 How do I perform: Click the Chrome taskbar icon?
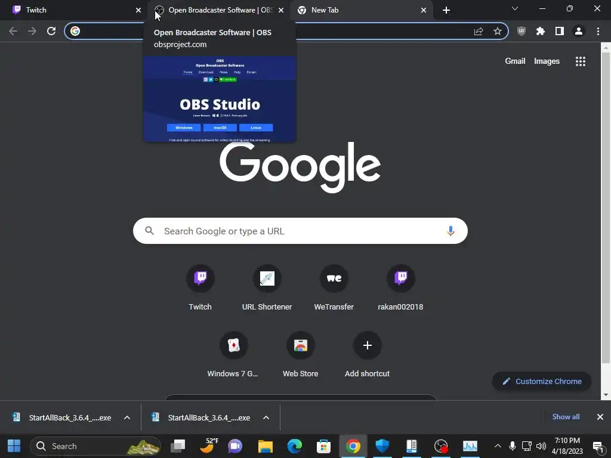tap(353, 446)
